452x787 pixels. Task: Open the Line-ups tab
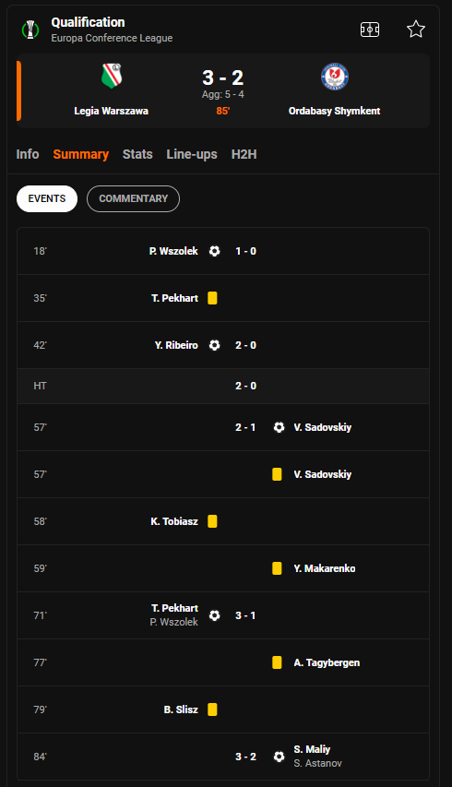(192, 154)
